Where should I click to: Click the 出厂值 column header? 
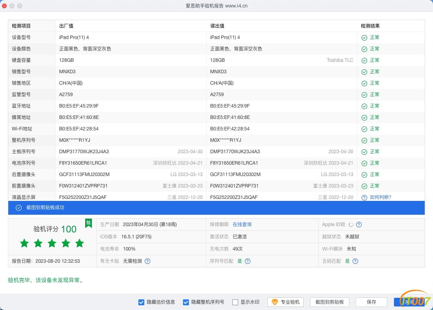tap(66, 26)
